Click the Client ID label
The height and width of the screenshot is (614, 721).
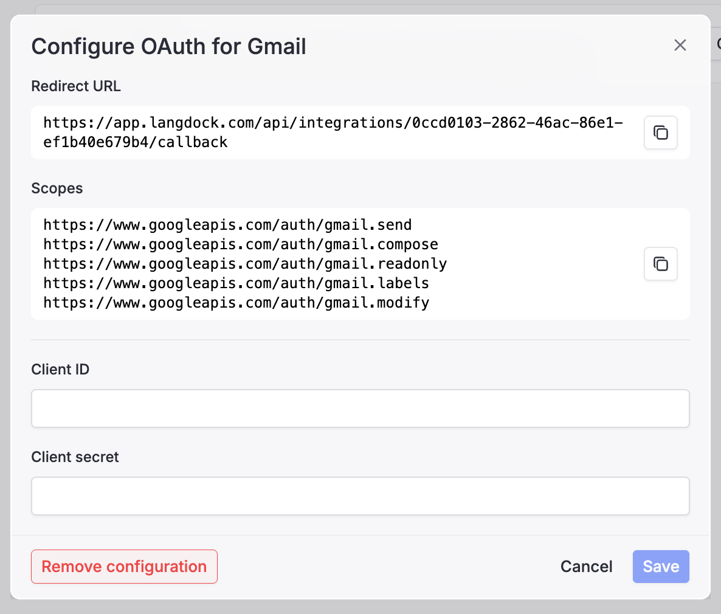[60, 370]
